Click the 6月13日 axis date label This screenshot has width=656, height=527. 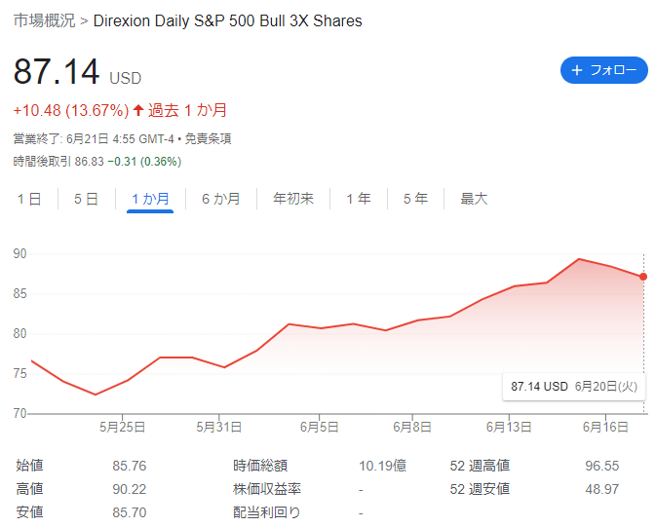pos(509,427)
